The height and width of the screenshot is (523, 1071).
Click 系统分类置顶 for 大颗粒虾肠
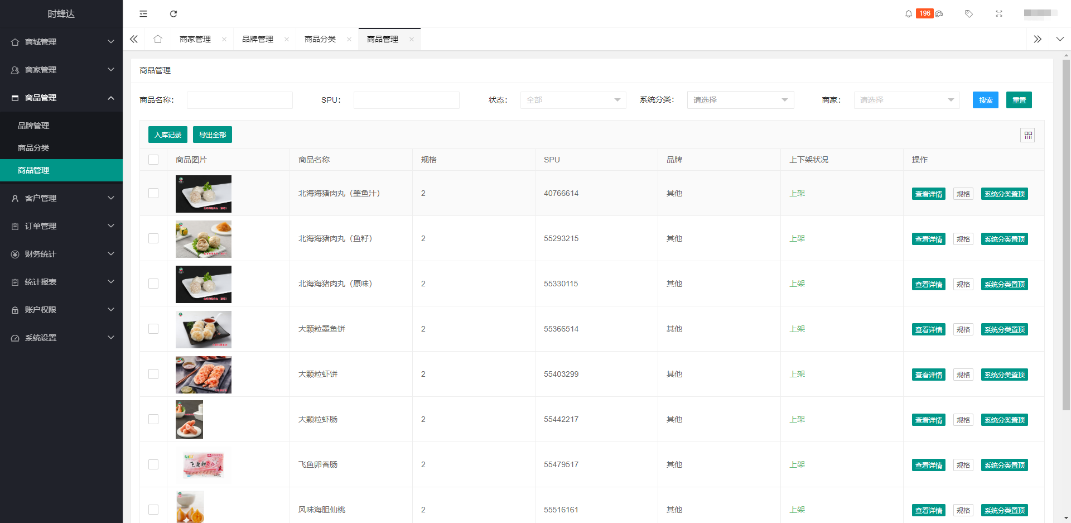1005,420
